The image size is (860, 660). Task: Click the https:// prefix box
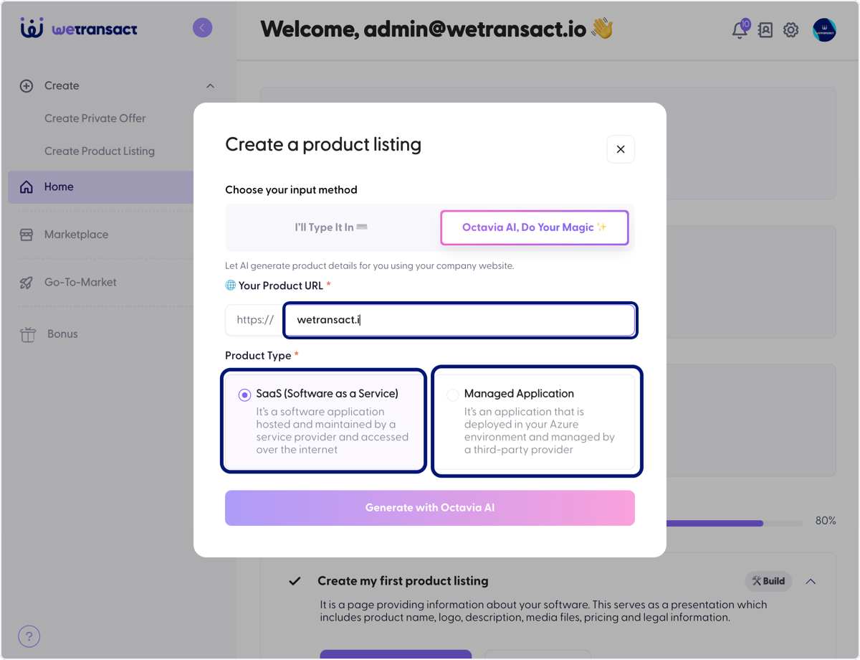click(255, 320)
